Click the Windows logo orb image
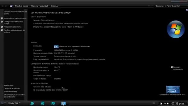Viewport: 188px width, 106px height. point(176,29)
